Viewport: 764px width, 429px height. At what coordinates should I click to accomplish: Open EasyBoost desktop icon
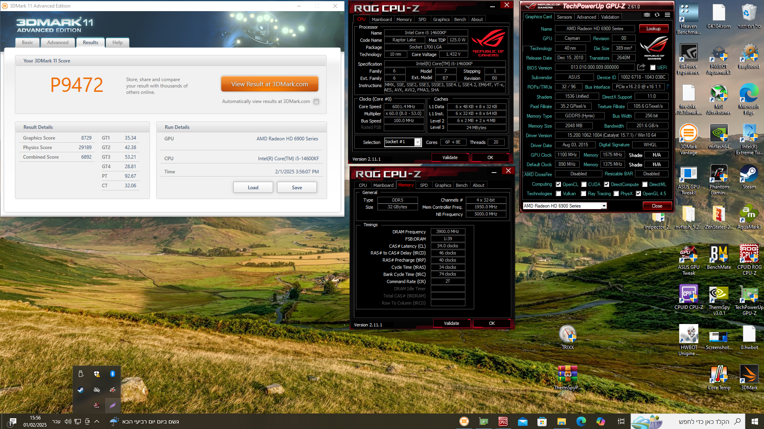(749, 56)
